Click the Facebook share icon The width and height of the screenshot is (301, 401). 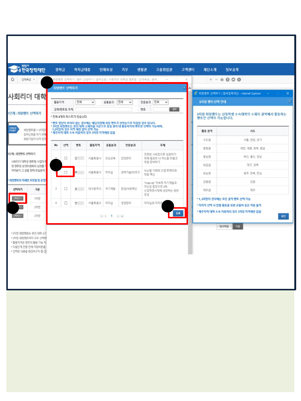[227, 79]
